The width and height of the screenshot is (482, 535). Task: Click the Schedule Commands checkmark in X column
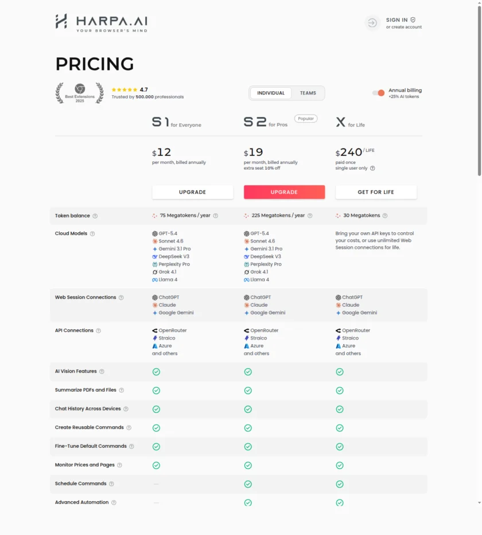point(340,483)
